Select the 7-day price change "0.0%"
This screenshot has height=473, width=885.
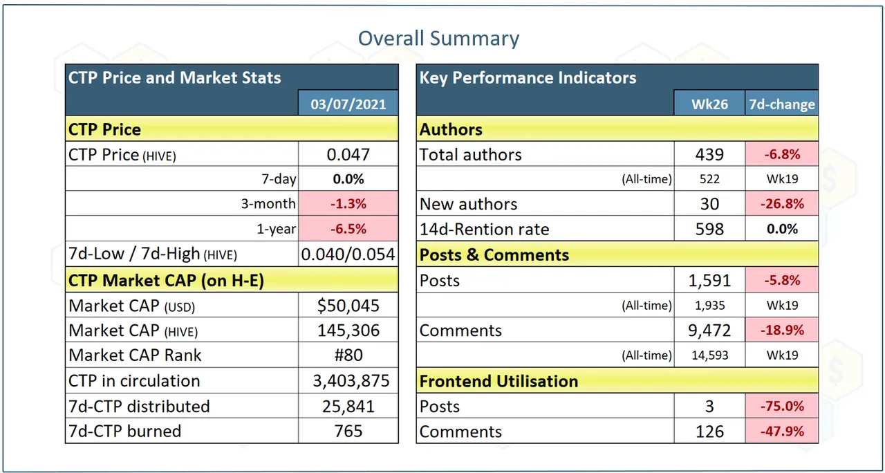(x=348, y=179)
